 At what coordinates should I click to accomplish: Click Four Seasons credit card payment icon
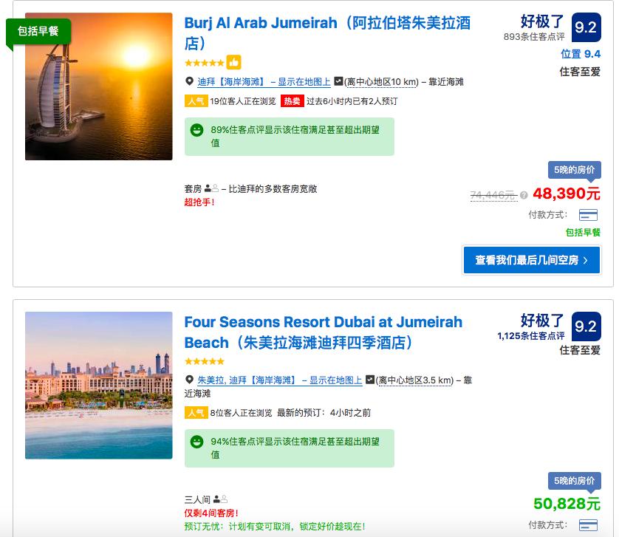(588, 525)
